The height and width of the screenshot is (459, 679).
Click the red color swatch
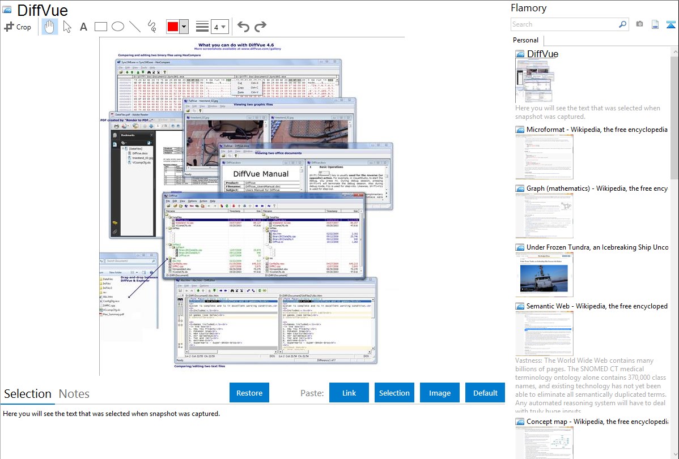pos(173,27)
